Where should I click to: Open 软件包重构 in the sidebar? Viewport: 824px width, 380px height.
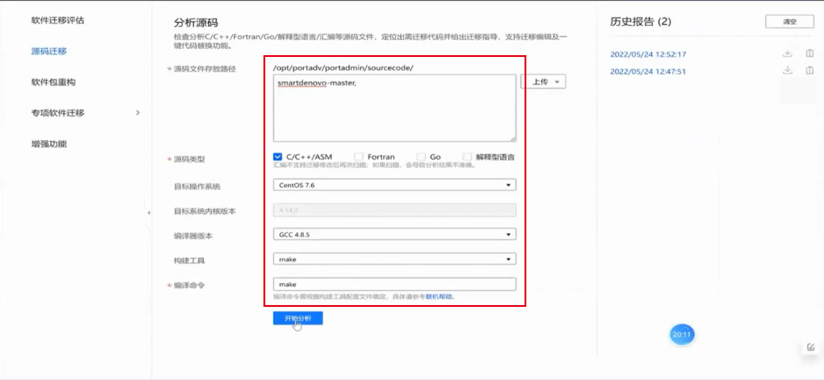53,82
